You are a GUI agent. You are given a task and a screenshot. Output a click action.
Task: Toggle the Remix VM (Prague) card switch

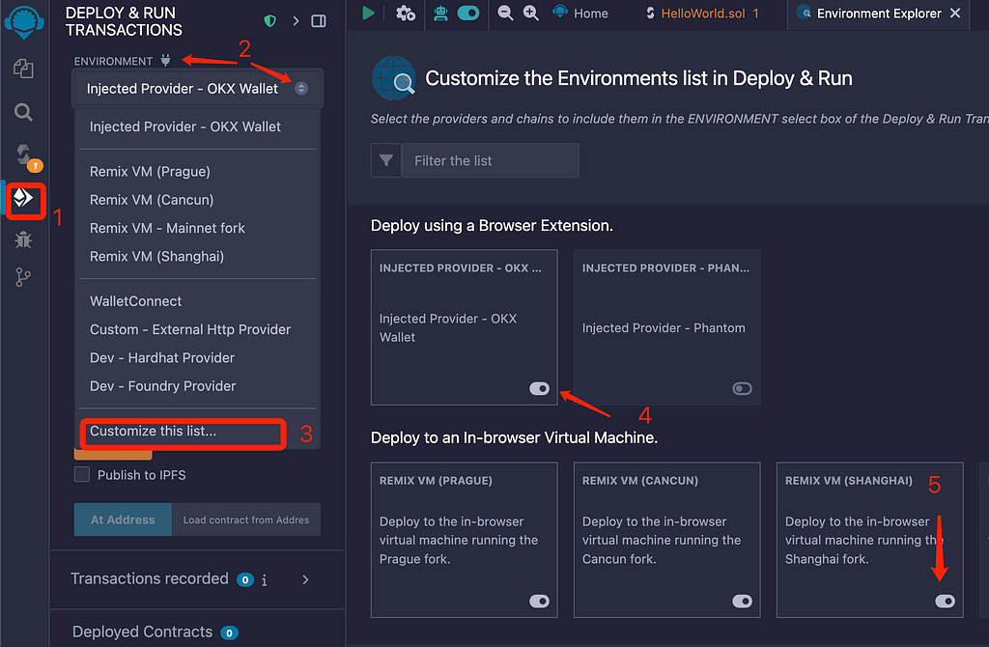(x=539, y=601)
